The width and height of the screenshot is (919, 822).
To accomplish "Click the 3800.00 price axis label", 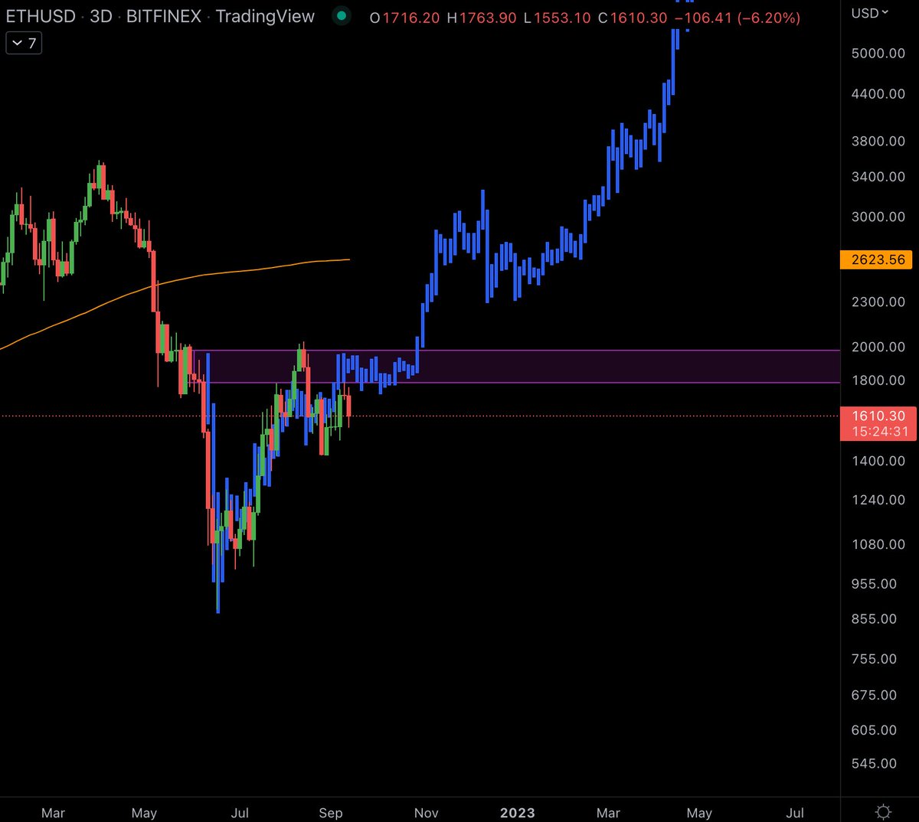I will pos(878,141).
